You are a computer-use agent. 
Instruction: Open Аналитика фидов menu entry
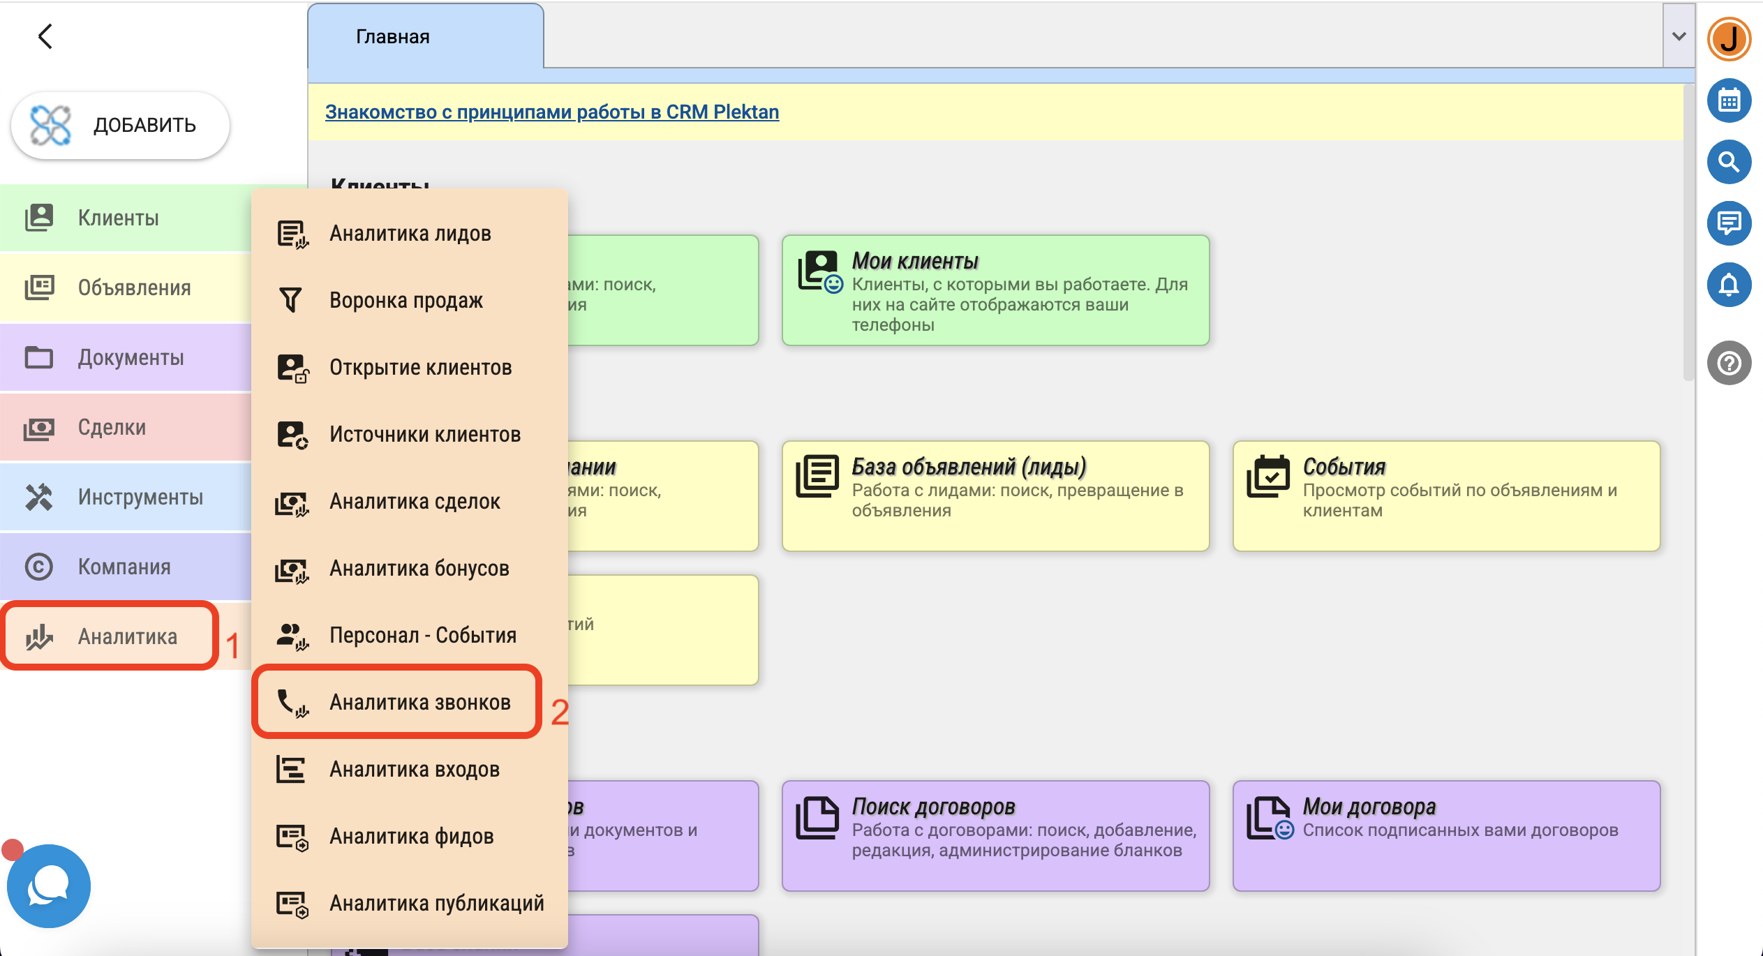[411, 836]
